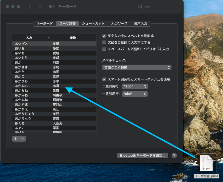Select conversion cell 赤嶺

pos(74,91)
